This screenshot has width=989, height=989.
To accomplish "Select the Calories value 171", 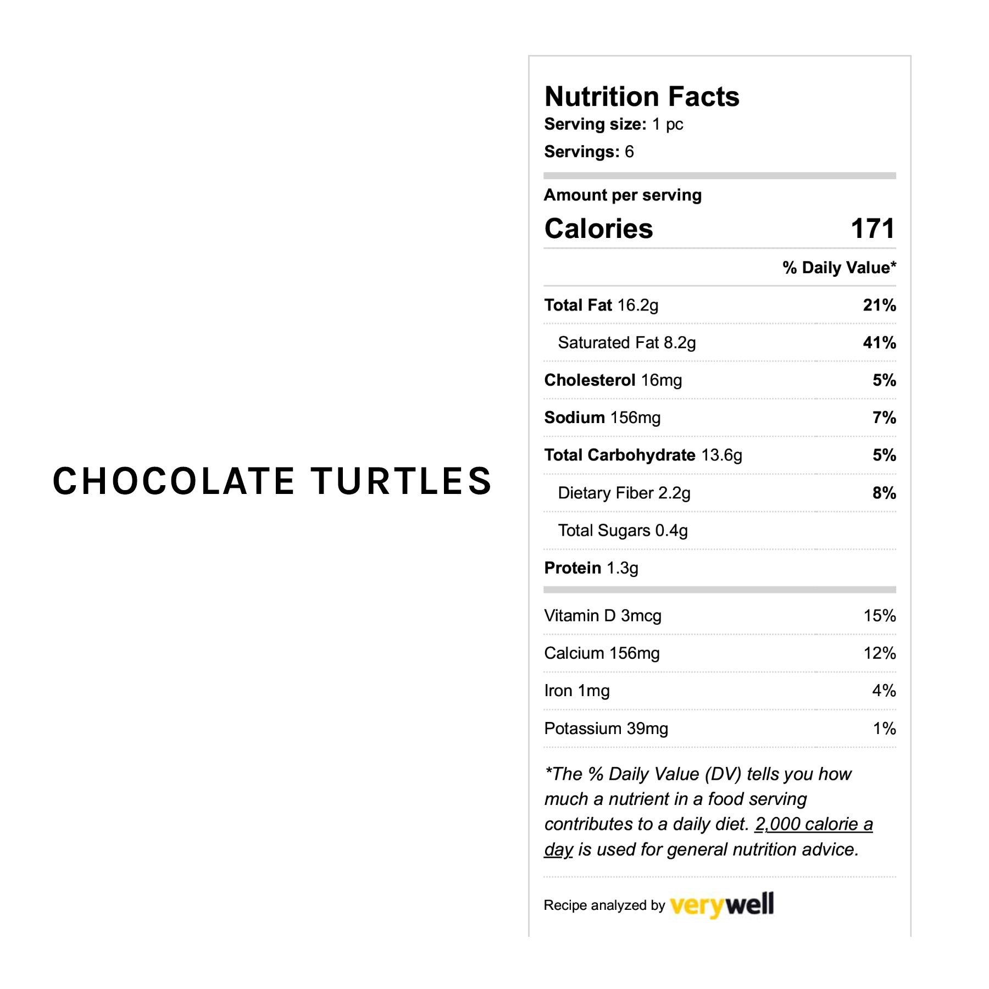I will click(x=873, y=229).
